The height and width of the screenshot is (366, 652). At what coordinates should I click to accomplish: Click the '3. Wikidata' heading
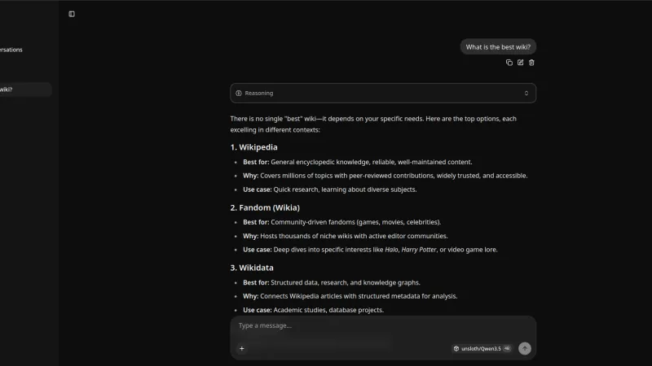252,268
